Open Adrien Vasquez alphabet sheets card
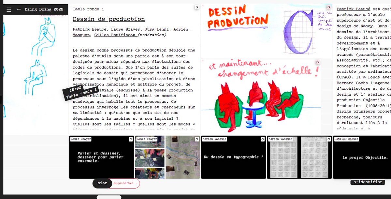 pyautogui.click(x=299, y=157)
